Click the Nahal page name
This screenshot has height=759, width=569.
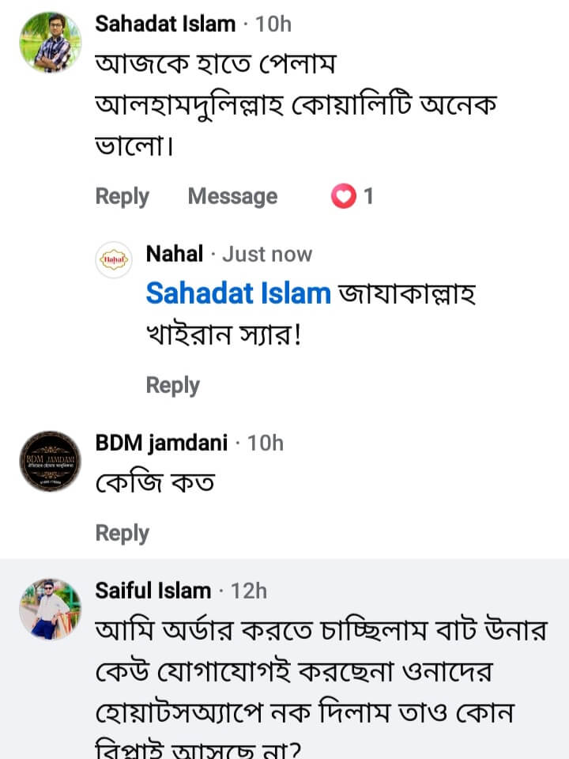[x=175, y=254]
